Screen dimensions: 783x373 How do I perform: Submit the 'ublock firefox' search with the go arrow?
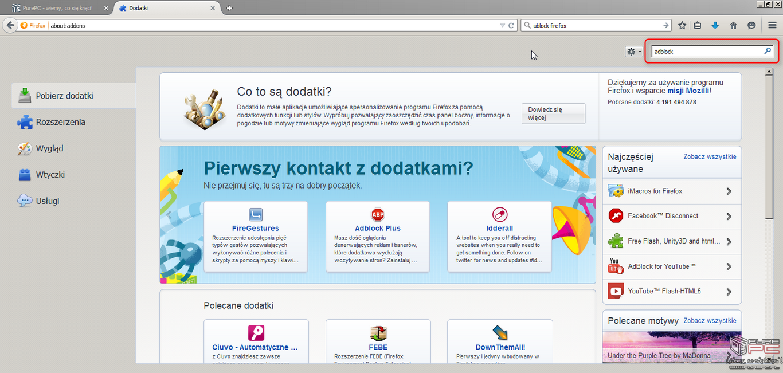[x=666, y=26]
